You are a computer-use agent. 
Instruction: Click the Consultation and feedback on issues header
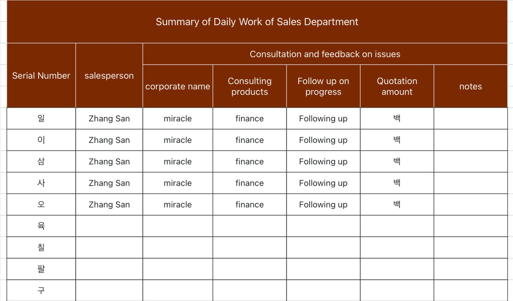click(x=325, y=54)
